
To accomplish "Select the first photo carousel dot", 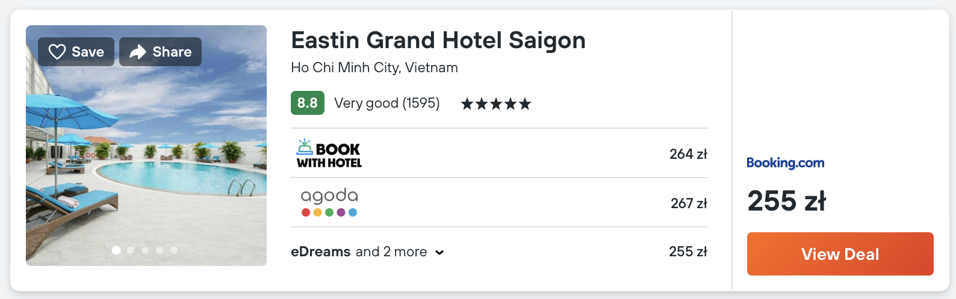I will [116, 250].
